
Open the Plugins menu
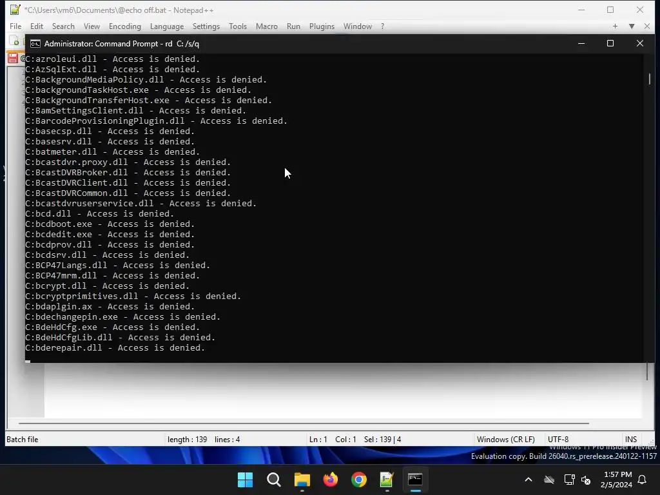tap(322, 26)
